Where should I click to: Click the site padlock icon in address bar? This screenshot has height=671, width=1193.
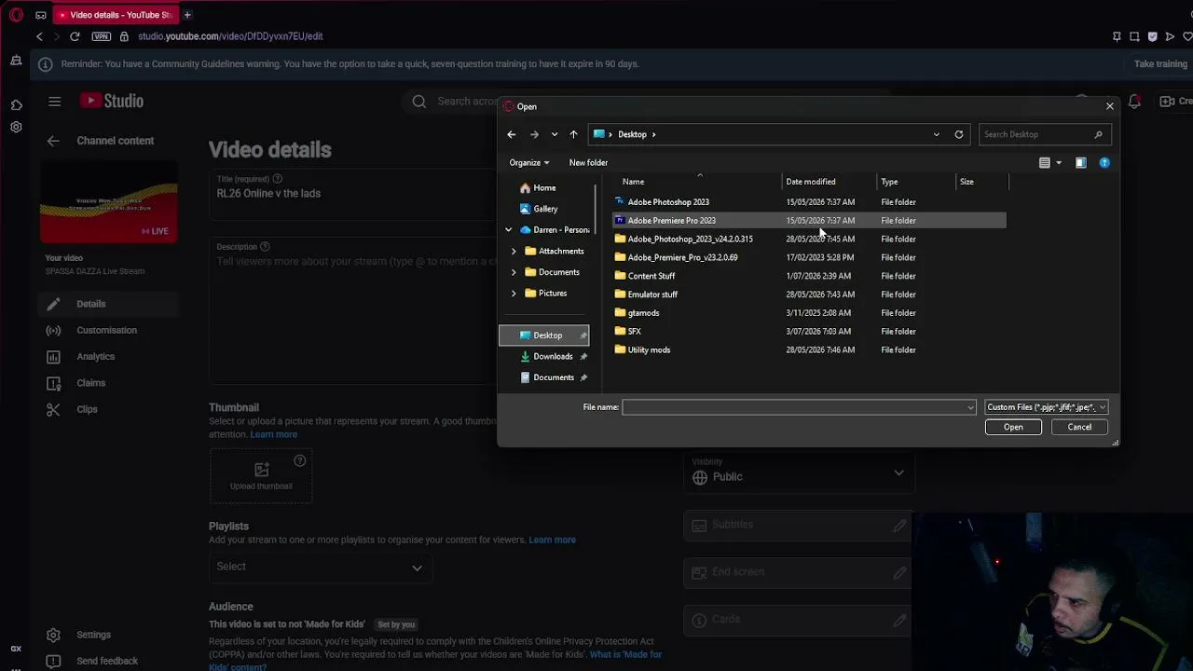click(124, 36)
